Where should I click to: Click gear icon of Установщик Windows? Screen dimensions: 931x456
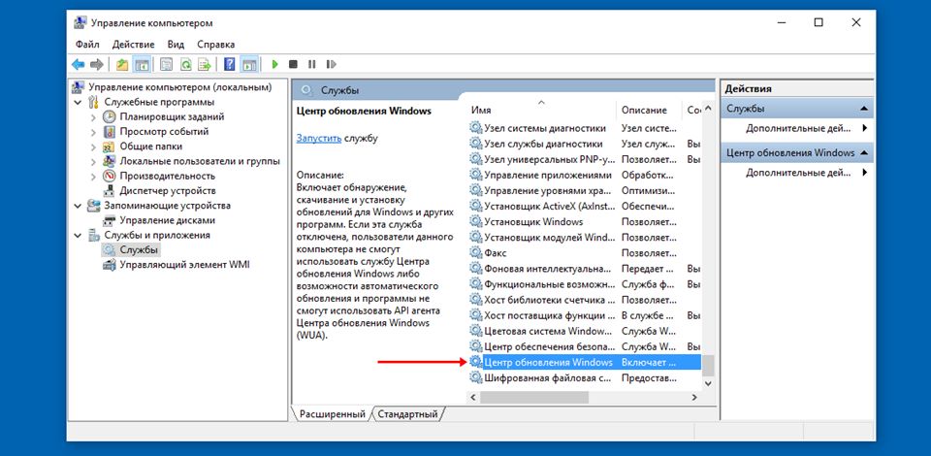[475, 221]
